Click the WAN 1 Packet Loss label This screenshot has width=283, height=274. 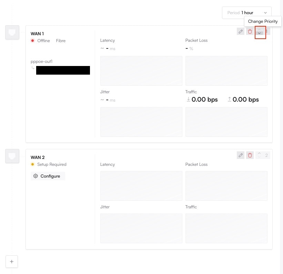(x=196, y=40)
